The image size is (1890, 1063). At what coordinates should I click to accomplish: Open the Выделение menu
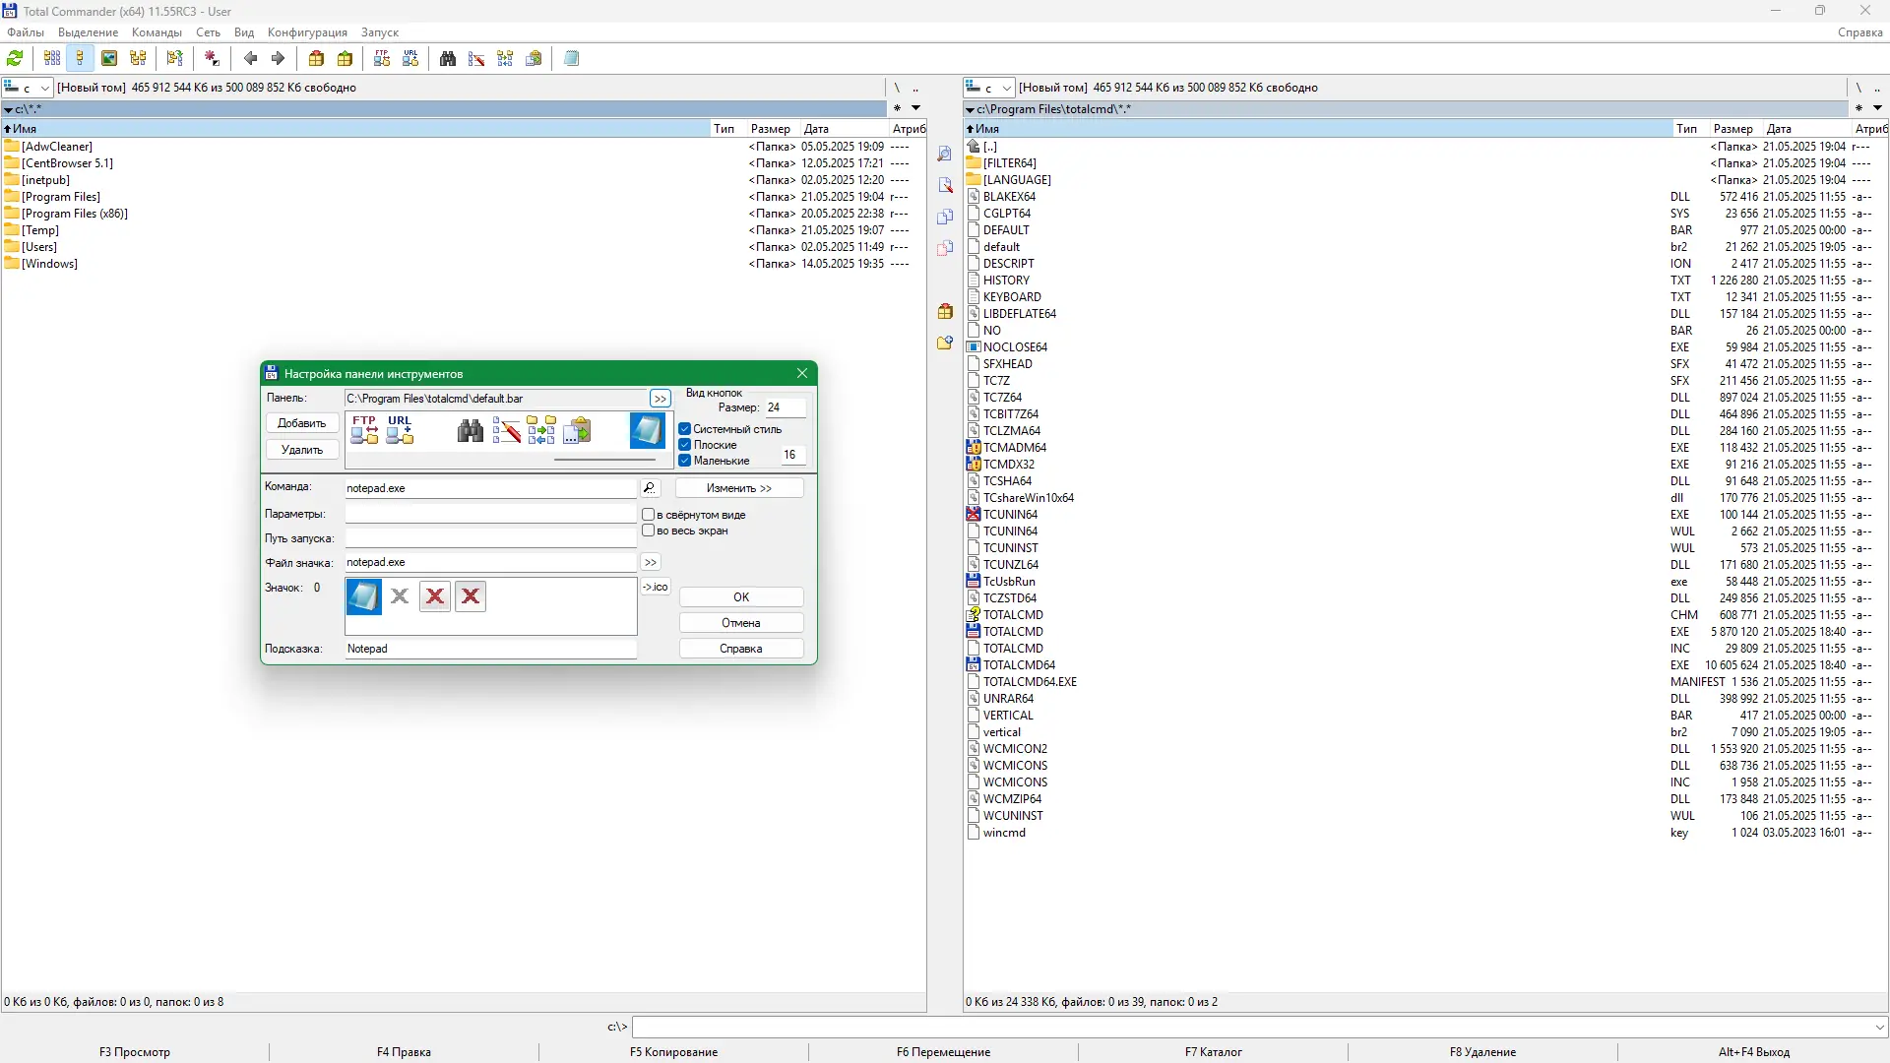click(88, 32)
